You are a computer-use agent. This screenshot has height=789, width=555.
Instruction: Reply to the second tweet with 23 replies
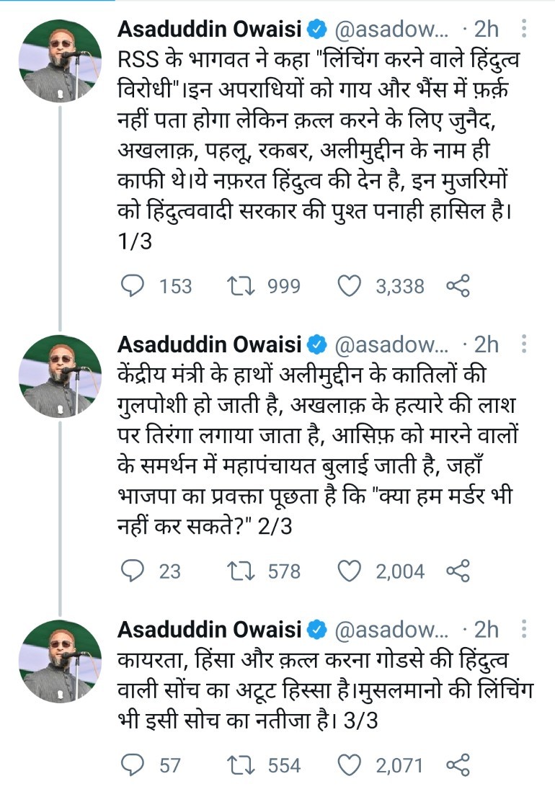[131, 571]
